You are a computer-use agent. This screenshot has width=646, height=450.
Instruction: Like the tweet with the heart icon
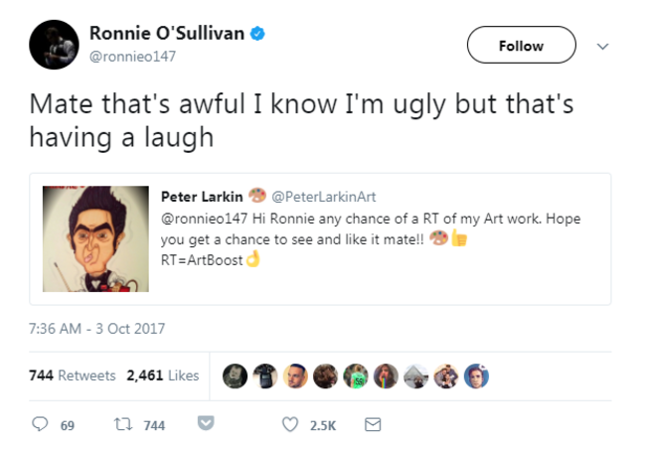pos(290,425)
